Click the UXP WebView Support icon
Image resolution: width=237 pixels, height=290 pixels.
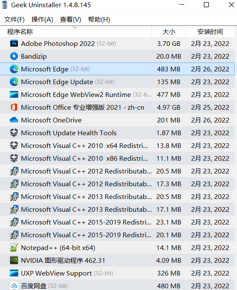point(14,273)
